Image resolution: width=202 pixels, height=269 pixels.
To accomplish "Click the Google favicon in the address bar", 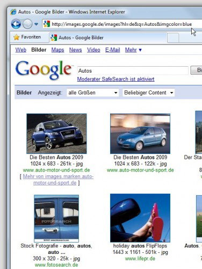I will tap(47, 24).
